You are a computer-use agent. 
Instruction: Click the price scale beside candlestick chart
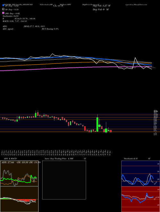point(156,123)
